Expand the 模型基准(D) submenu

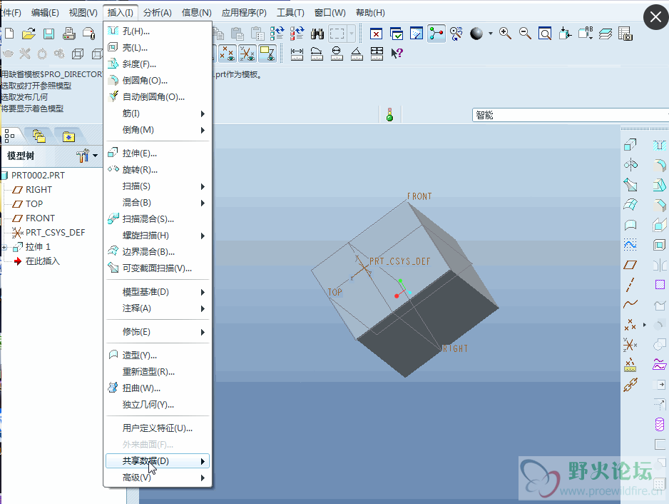coord(158,292)
